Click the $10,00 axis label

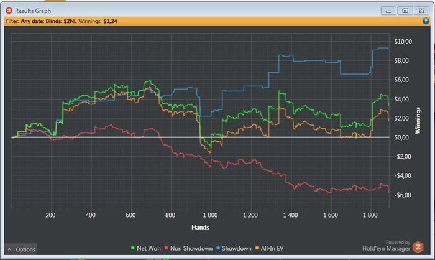[x=403, y=42]
